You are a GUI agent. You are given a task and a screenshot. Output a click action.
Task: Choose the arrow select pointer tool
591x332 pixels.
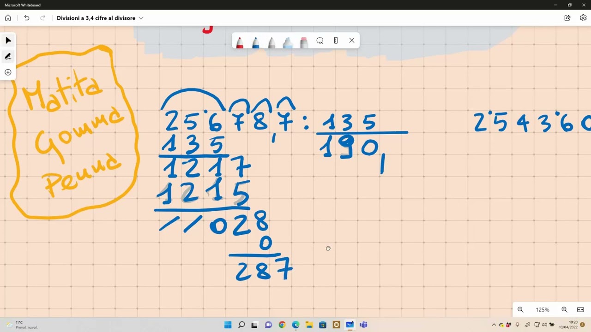8,41
